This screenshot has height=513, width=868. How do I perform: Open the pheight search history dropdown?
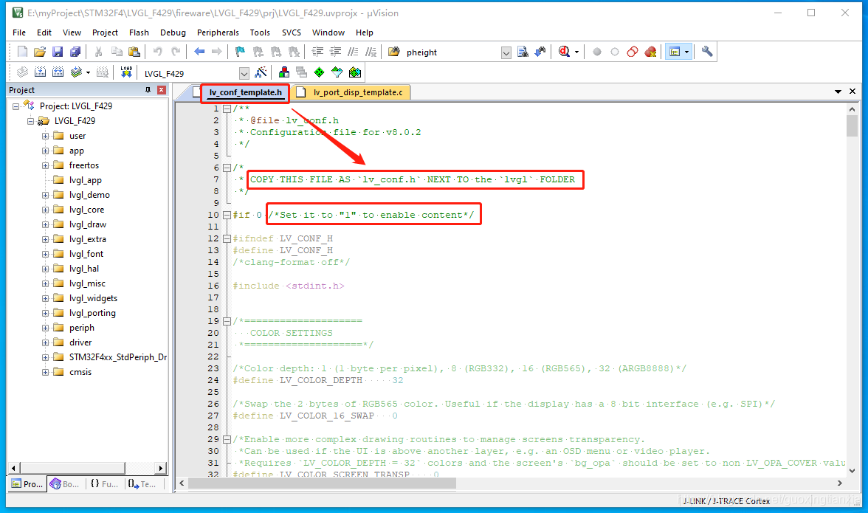click(x=506, y=52)
